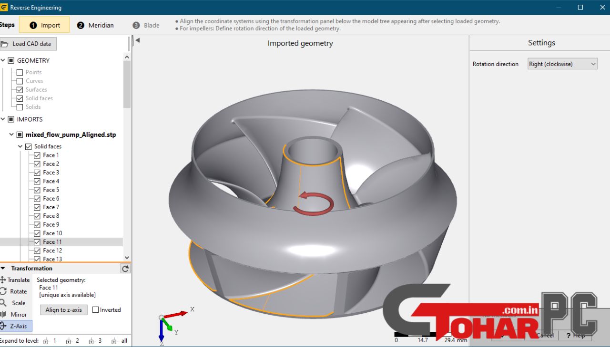Screen dimensions: 610x347
Task: Select the Mirror transformation tool
Action: point(16,315)
